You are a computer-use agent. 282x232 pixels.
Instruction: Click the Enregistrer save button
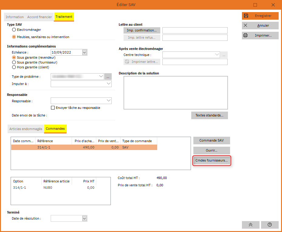(260, 16)
